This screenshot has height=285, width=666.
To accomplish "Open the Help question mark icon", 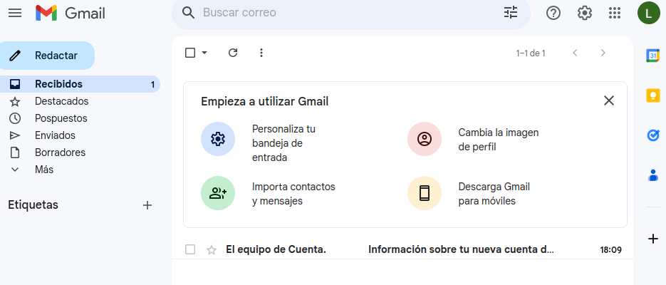I will (x=553, y=13).
